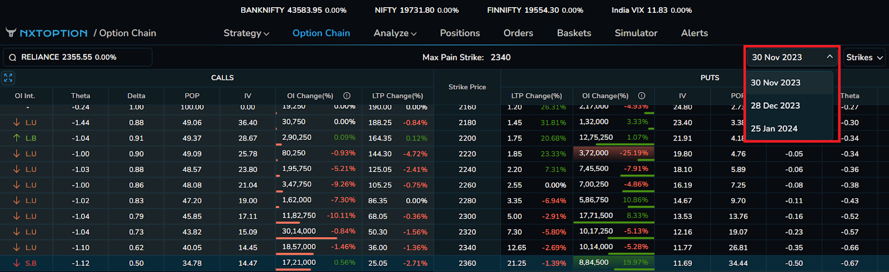Click the calls POP column header

(x=192, y=95)
